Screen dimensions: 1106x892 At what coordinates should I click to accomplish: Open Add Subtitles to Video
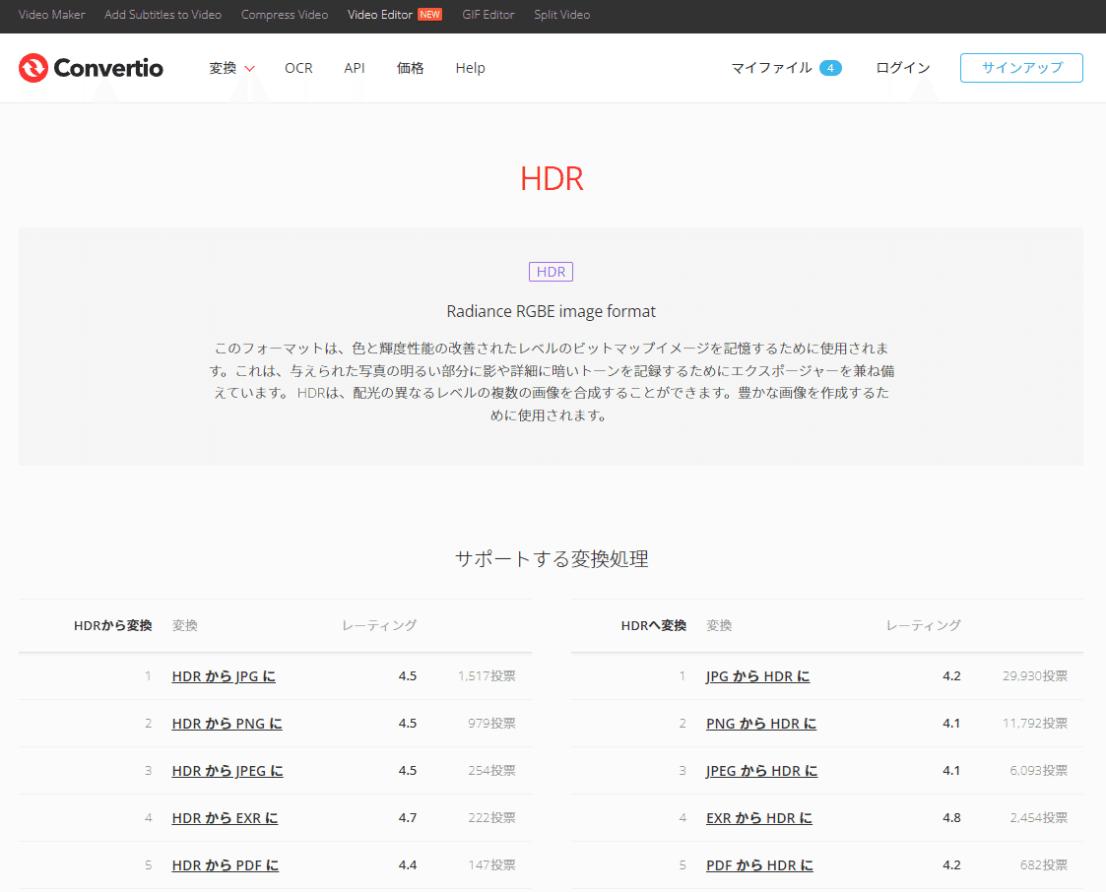163,14
